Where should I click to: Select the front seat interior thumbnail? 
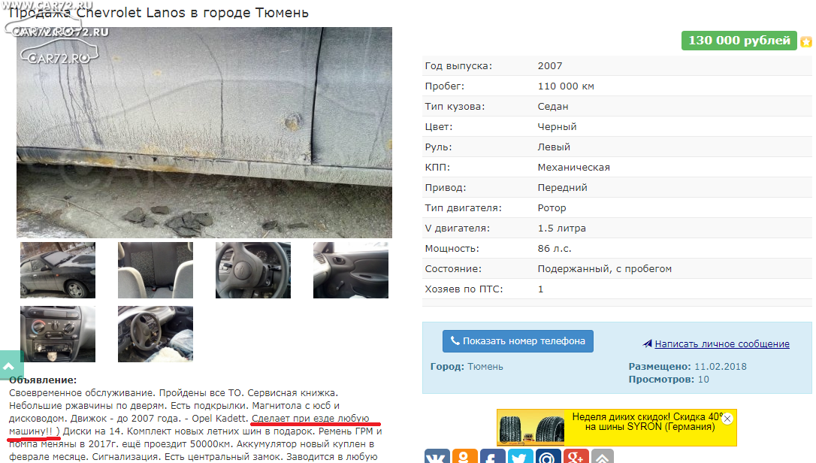pos(156,334)
